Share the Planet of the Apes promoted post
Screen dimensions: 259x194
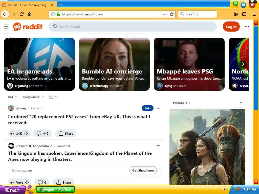point(63,182)
